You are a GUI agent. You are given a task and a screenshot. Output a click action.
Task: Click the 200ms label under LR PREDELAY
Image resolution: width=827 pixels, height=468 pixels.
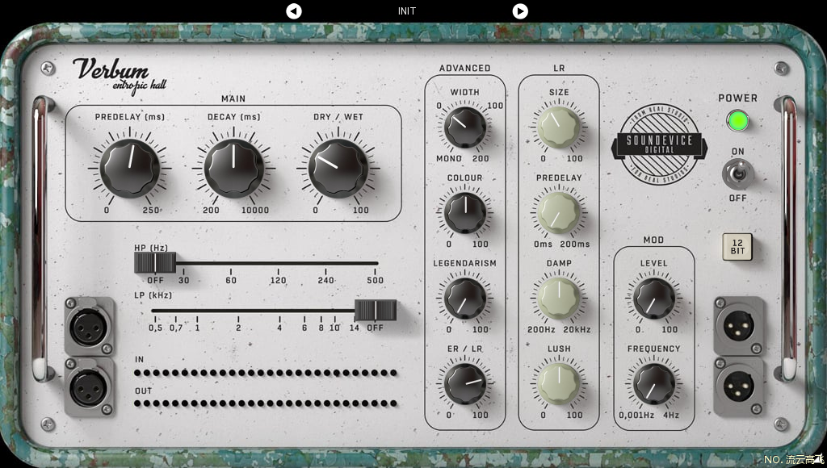click(x=575, y=244)
